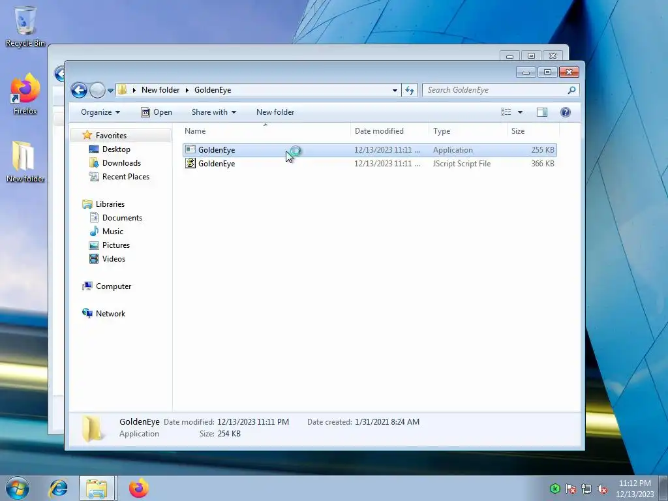This screenshot has width=668, height=501.
Task: Expand arrow before GoldenEye breadcrumb
Action: [x=187, y=90]
